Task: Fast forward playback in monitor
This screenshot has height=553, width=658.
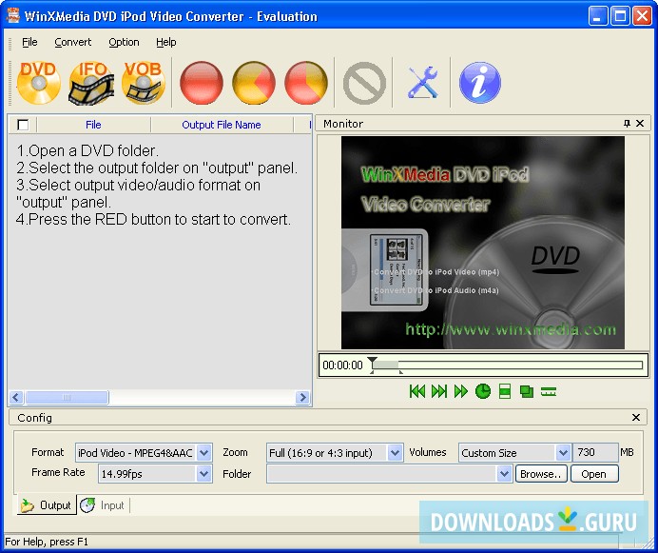Action: tap(461, 391)
